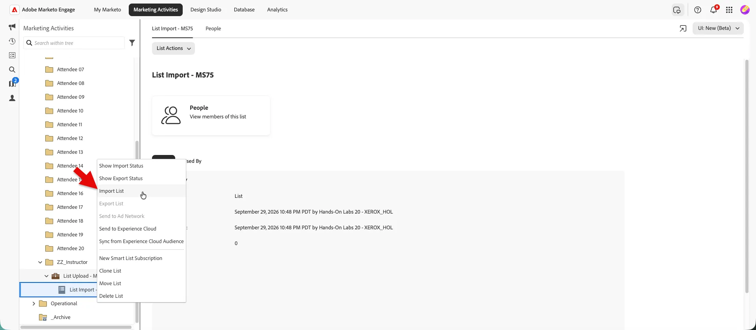756x330 pixels.
Task: Click the main content vertical scrollbar
Action: (x=747, y=176)
